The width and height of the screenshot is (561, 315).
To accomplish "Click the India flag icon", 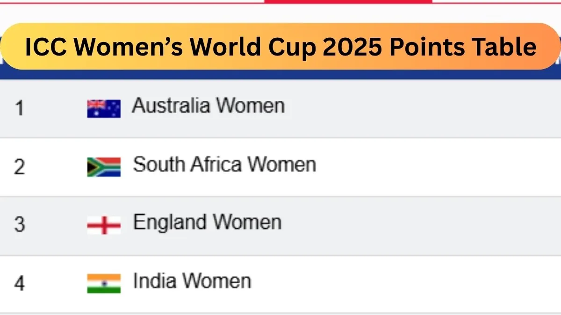I will coord(104,283).
